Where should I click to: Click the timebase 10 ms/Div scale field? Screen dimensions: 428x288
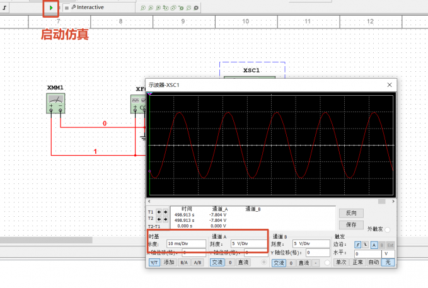186,243
